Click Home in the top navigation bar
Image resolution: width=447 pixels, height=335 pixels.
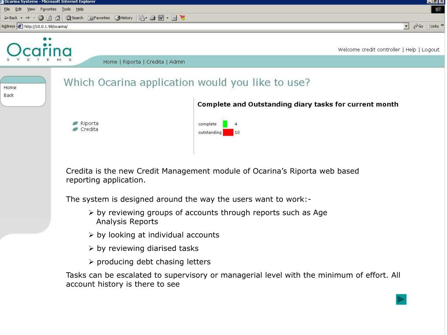coord(110,62)
